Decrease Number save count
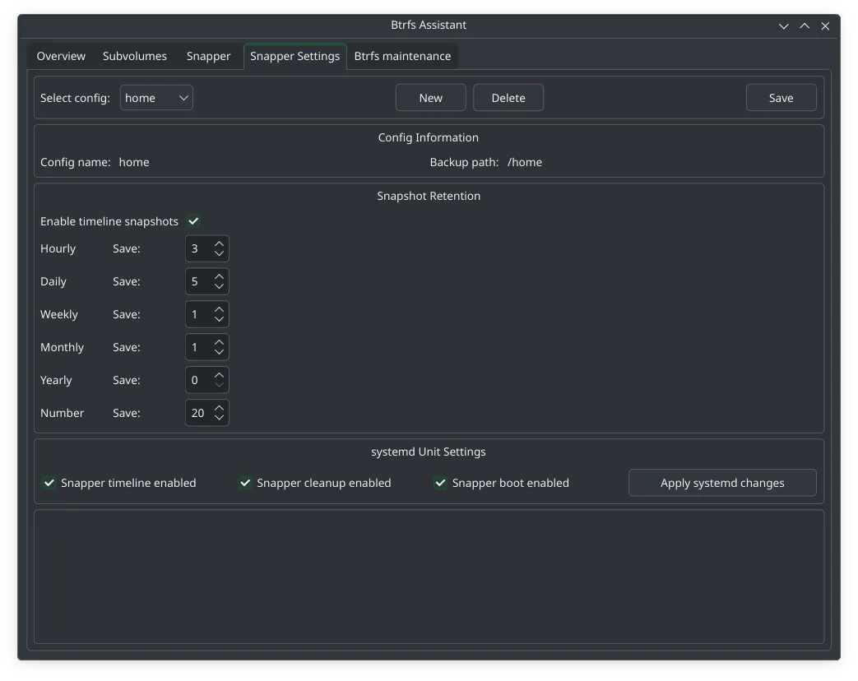 coord(220,418)
